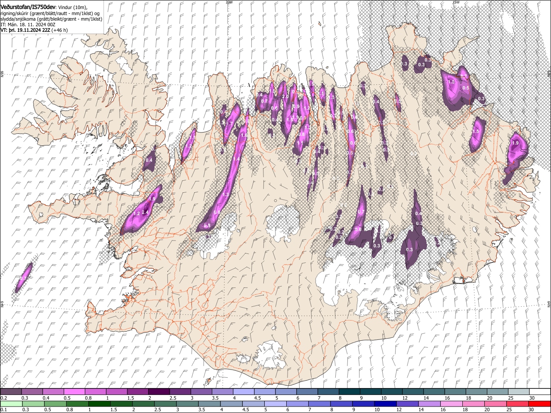The height and width of the screenshot is (413, 551).
Task: Pick rain scale pink 18–20 swatch
Action: [473, 404]
